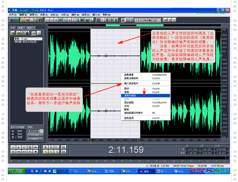Click the level meter bar
238x182 pixels.
(x=120, y=158)
